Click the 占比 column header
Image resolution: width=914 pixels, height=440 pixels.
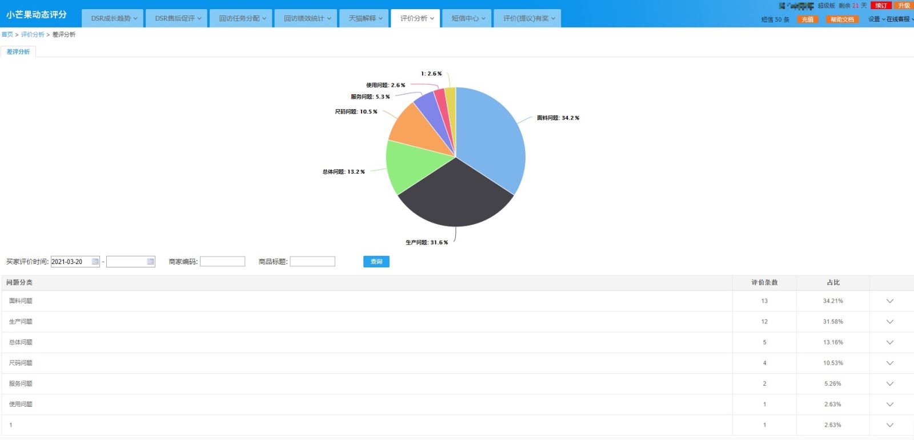tap(833, 282)
